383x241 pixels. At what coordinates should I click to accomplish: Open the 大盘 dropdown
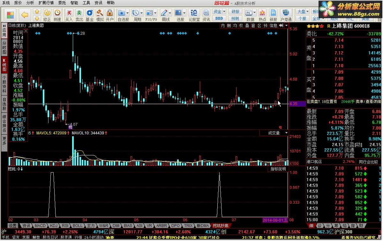[x=303, y=11]
